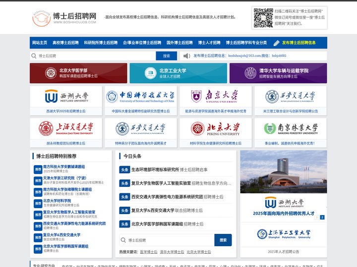Viewport: 357px width, 267px height.
Task: Open 西湖大学2025年招聘博士后 link
Action: [66, 111]
